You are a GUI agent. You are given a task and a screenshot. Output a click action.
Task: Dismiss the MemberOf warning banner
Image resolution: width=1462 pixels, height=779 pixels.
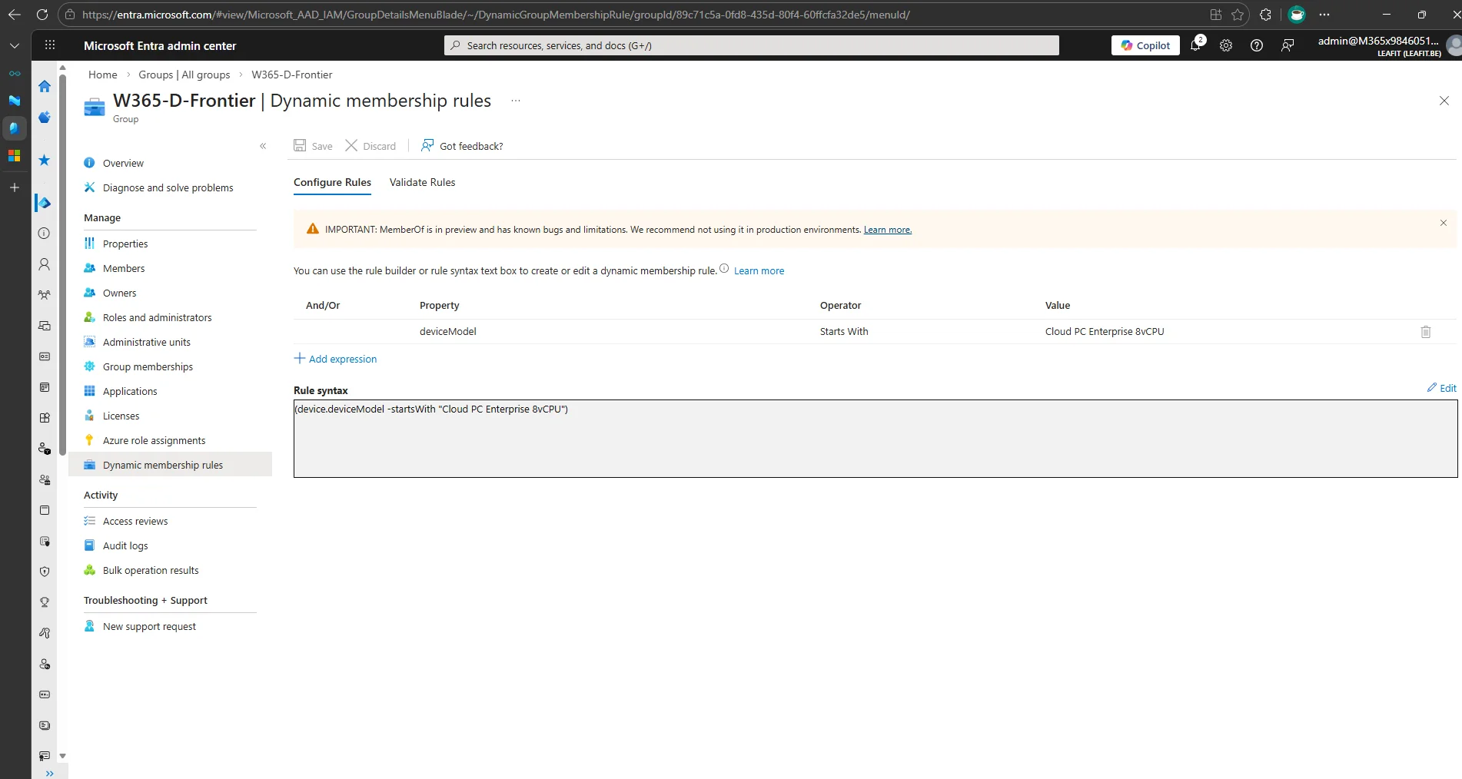click(1444, 223)
